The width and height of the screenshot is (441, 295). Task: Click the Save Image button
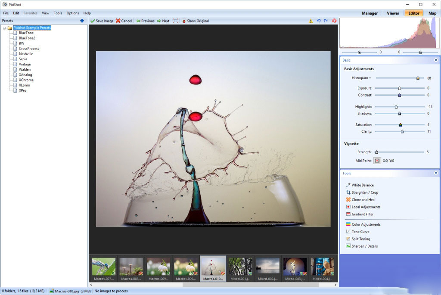pyautogui.click(x=102, y=21)
